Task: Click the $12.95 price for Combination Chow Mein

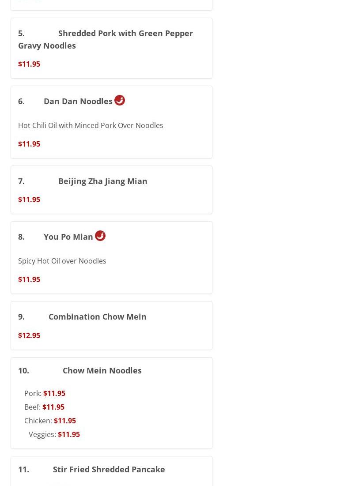Action: 29,335
